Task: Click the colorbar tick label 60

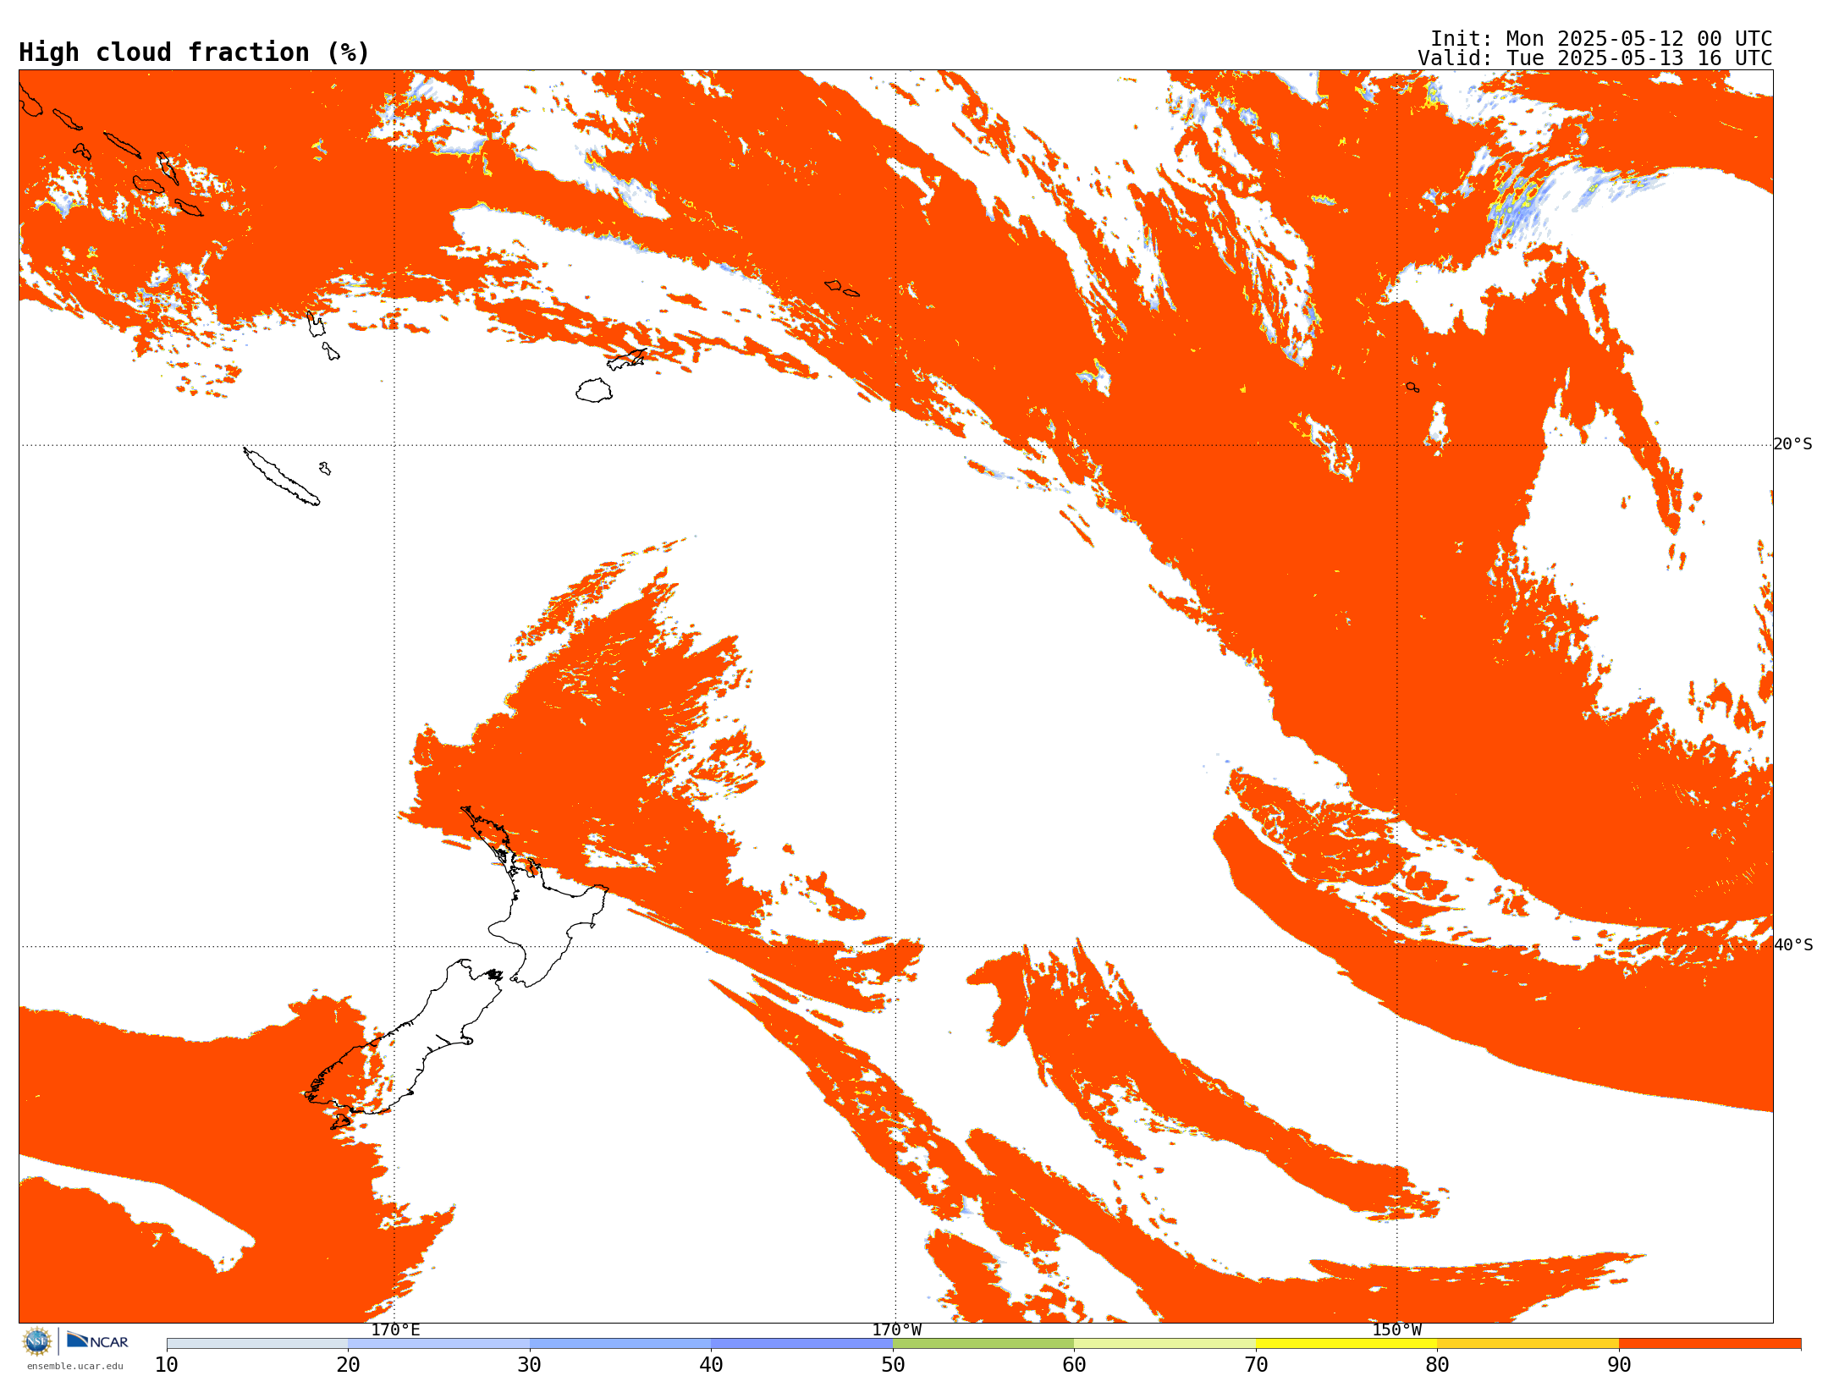Action: [1074, 1365]
